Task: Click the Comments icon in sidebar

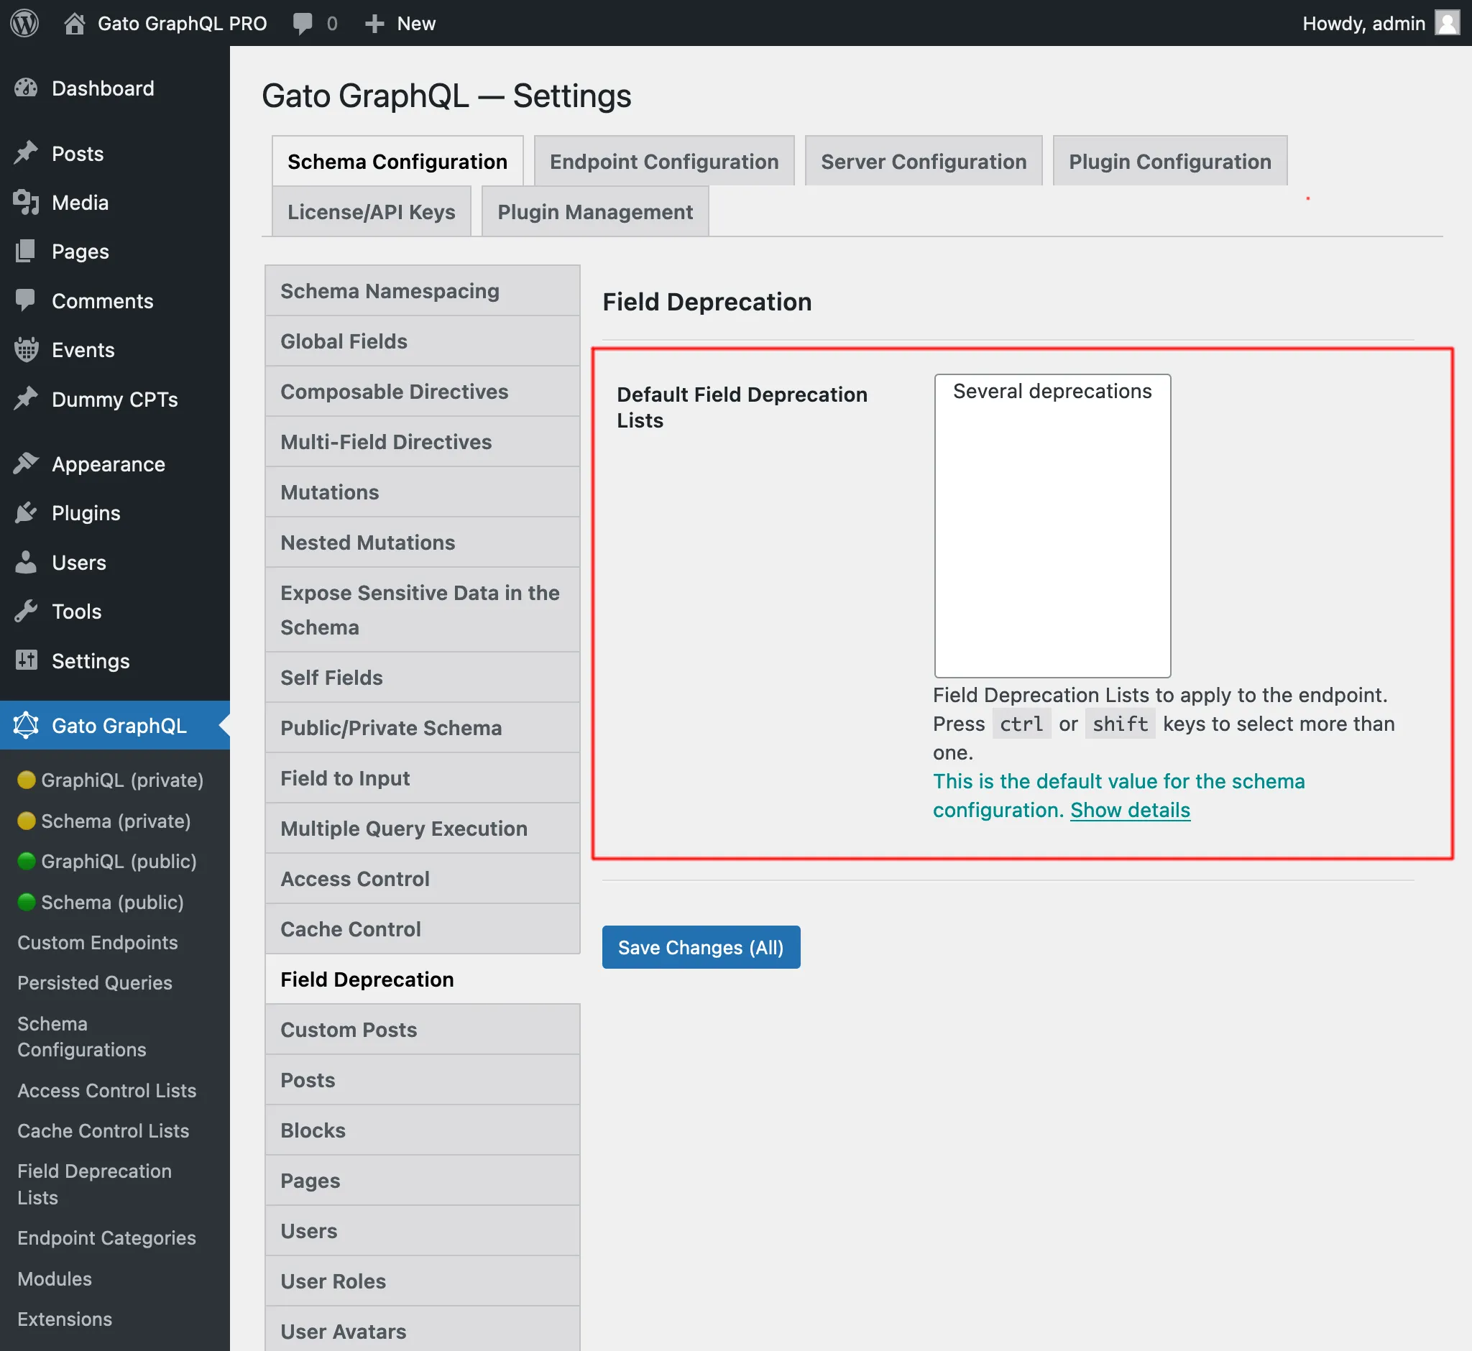Action: pos(27,300)
